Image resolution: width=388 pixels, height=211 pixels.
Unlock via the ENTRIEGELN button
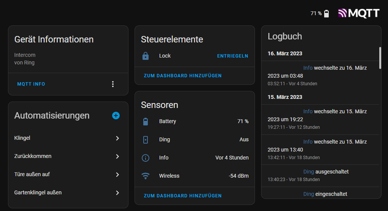coord(233,56)
